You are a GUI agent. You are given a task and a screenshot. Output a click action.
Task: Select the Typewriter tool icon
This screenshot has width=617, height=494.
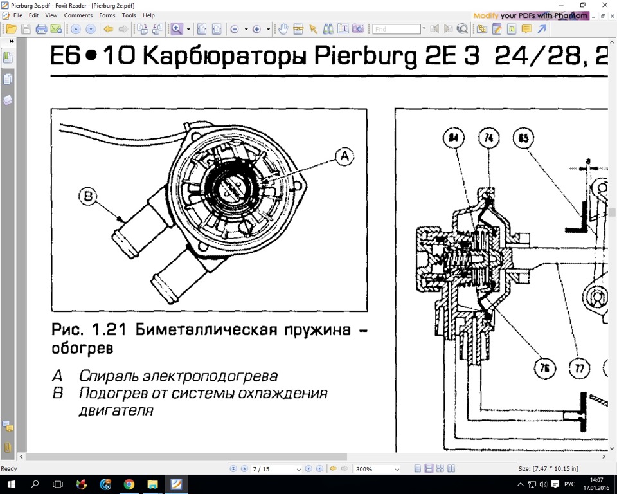coord(512,29)
